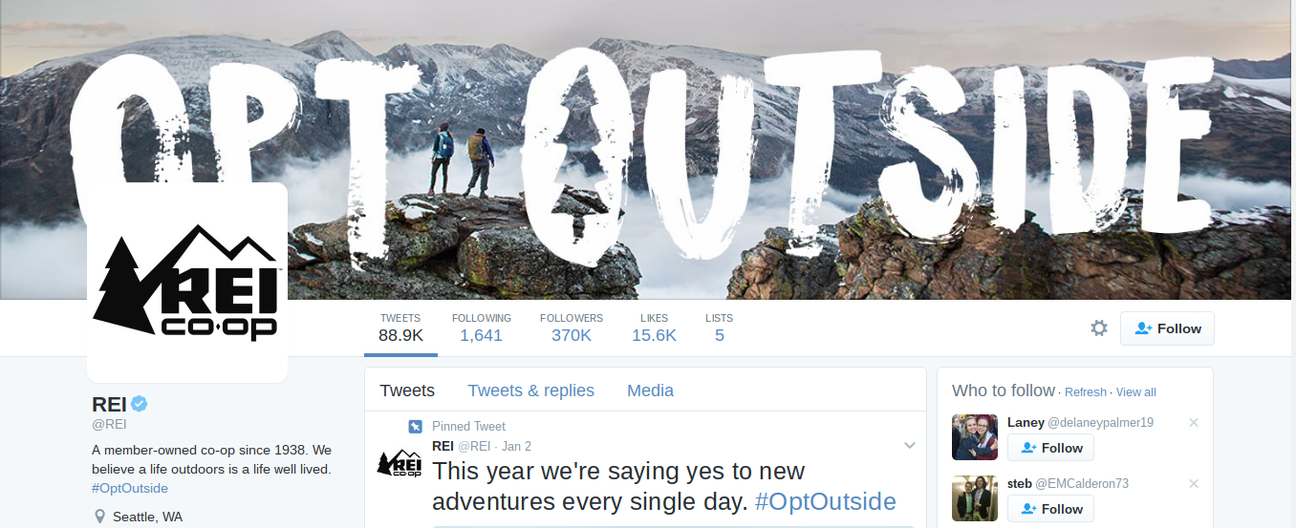Follow Laney @delaneypalmer19
The image size is (1296, 528).
tap(1050, 448)
